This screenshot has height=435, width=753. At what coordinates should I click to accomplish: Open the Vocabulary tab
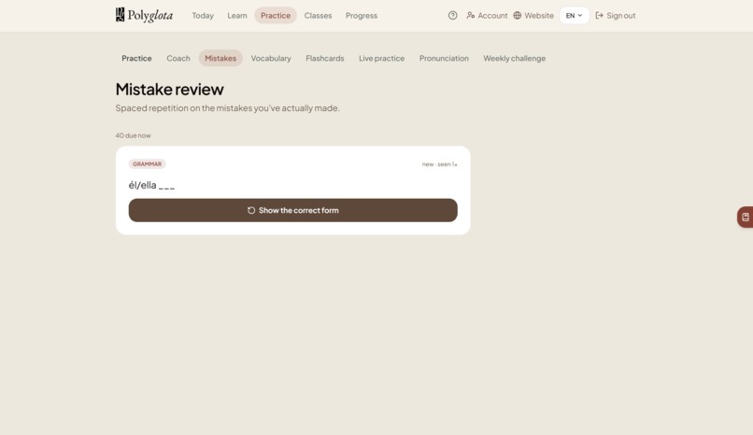pos(271,58)
